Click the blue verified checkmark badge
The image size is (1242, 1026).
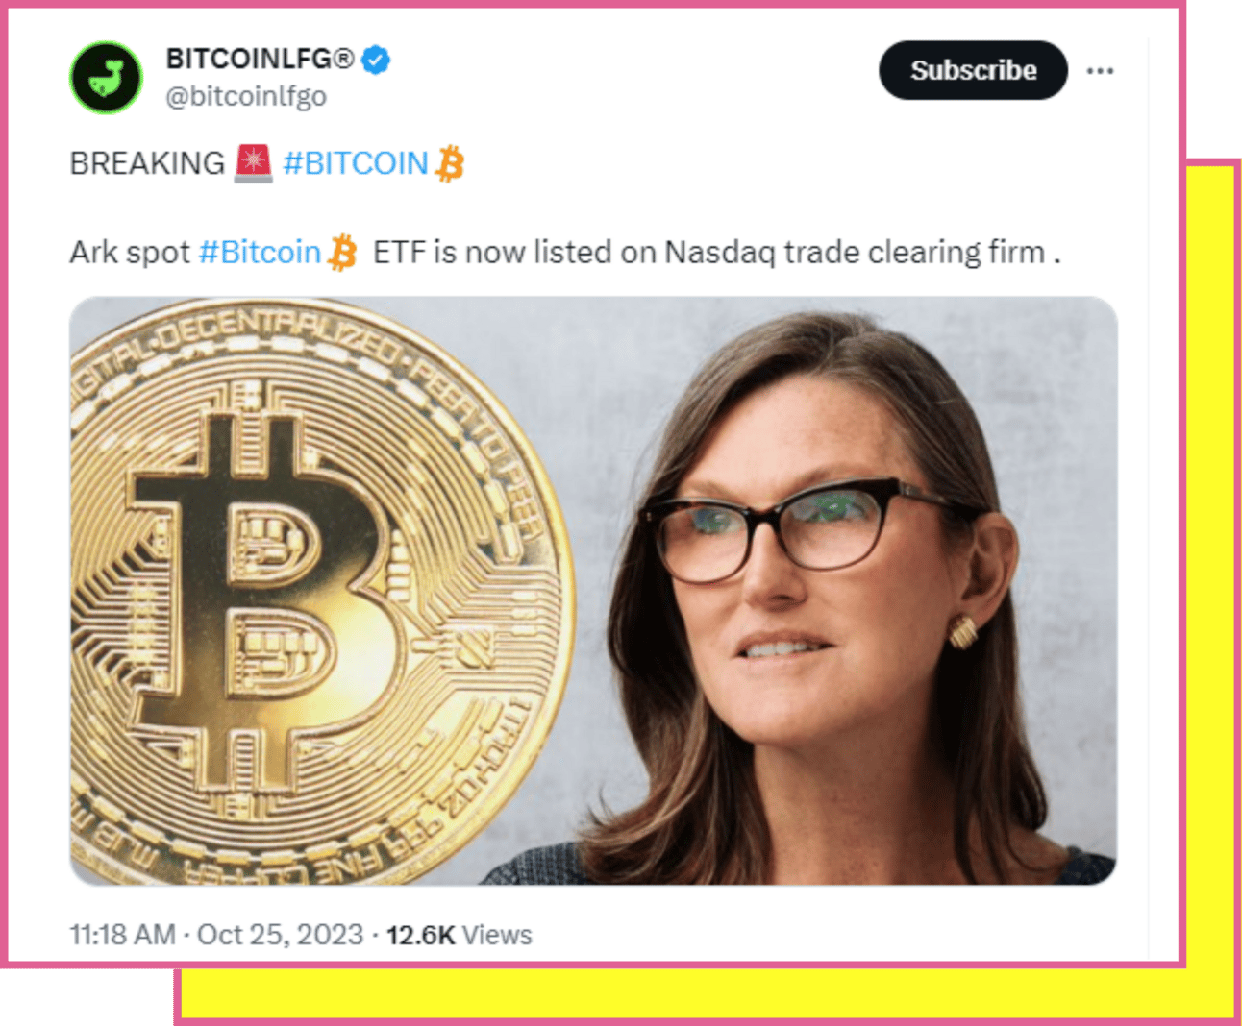(x=376, y=60)
